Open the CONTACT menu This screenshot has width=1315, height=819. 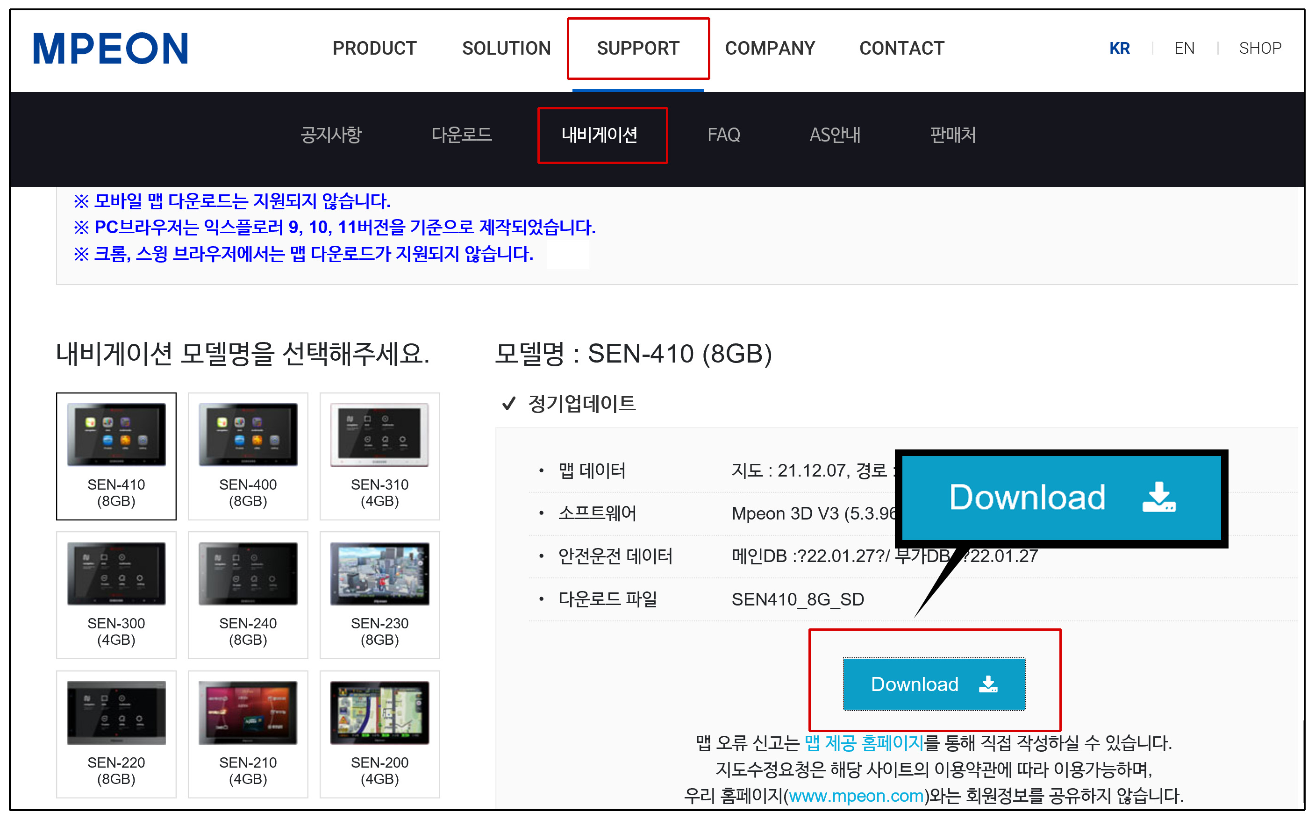(901, 48)
